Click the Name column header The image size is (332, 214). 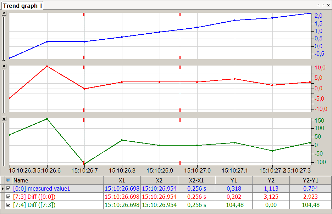click(x=58, y=180)
